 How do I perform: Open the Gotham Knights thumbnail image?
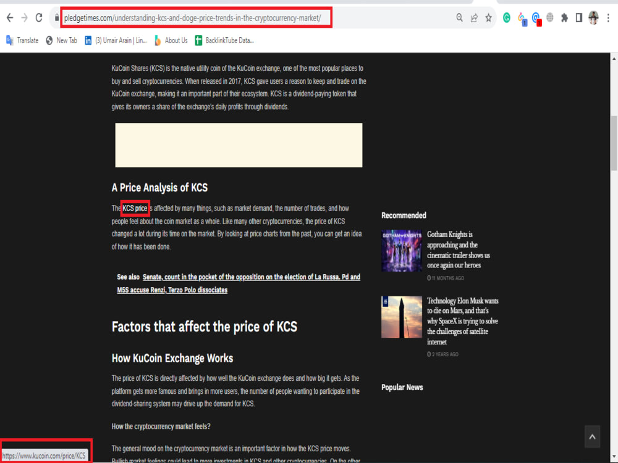402,251
